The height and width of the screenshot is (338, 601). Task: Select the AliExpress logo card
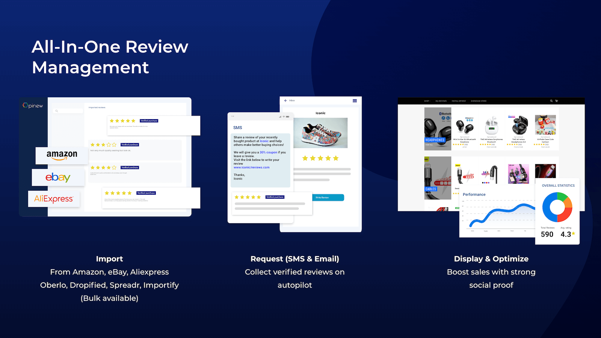pos(54,199)
